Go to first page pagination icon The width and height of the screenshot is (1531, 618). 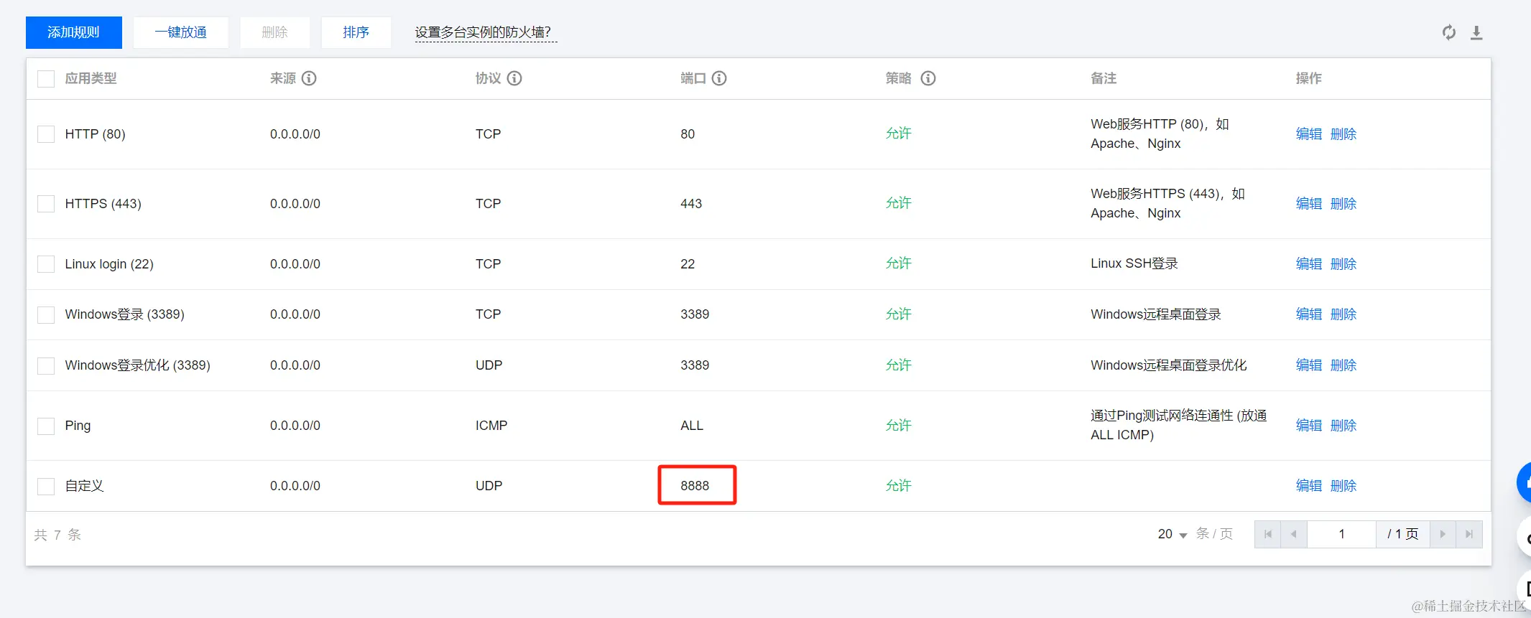click(x=1268, y=534)
